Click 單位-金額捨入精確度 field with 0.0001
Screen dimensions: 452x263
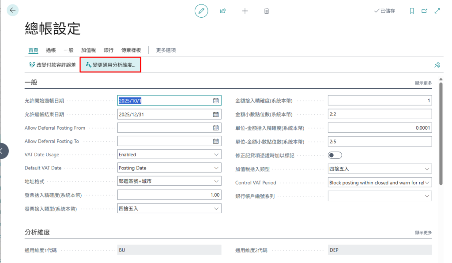point(380,128)
